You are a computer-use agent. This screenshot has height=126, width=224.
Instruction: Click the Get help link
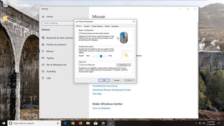pyautogui.click(x=97, y=94)
